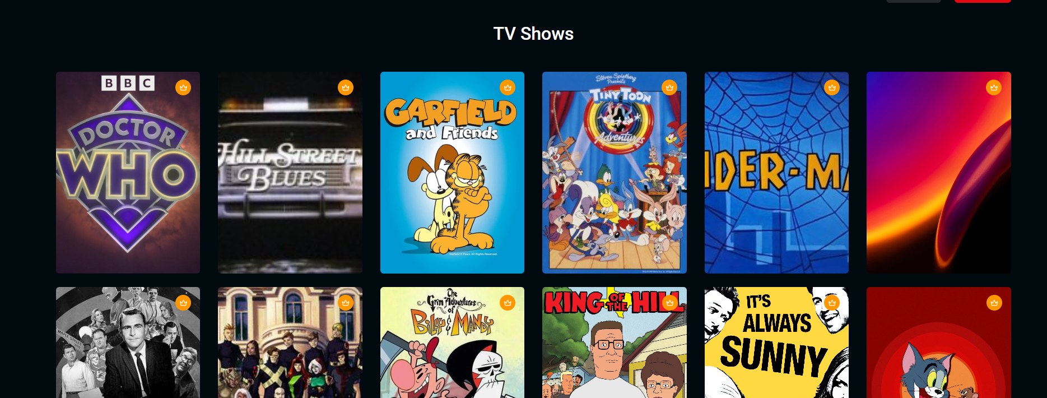Click the crown badge on Twilight Zone poster
The image size is (1047, 398).
tap(183, 303)
